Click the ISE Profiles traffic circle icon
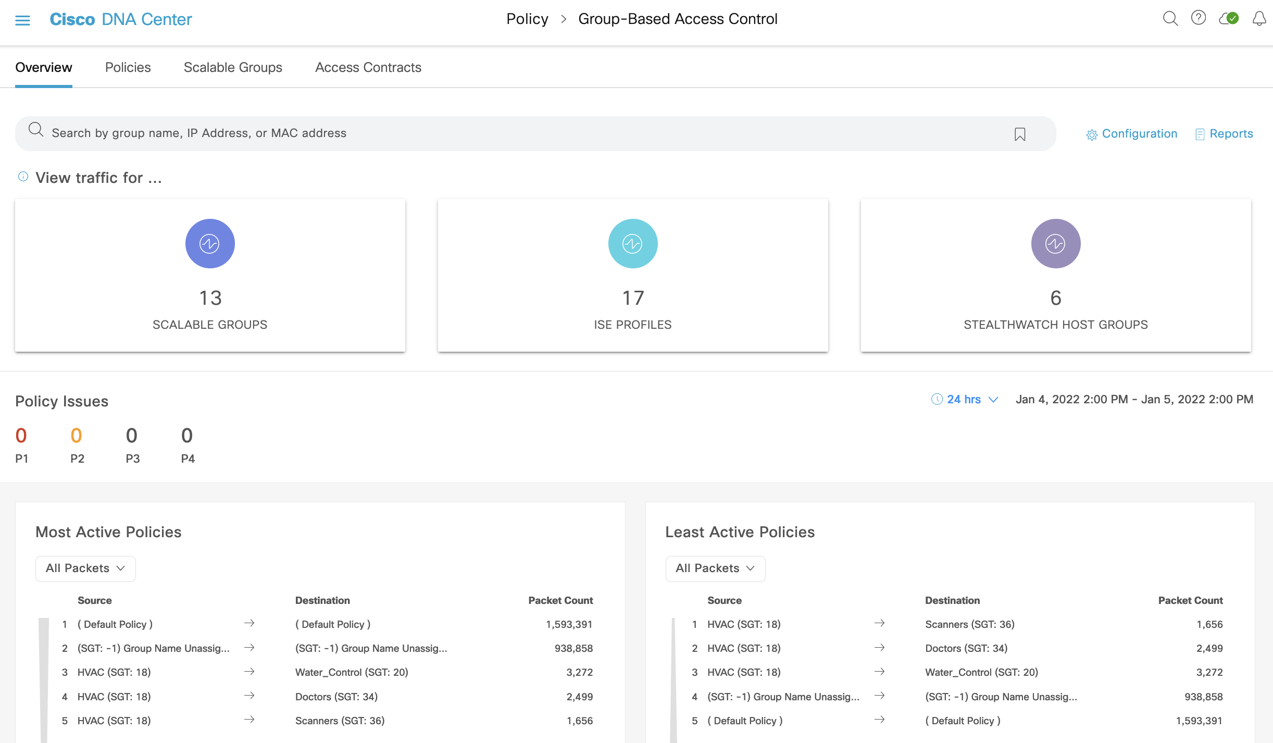The height and width of the screenshot is (743, 1273). 633,243
